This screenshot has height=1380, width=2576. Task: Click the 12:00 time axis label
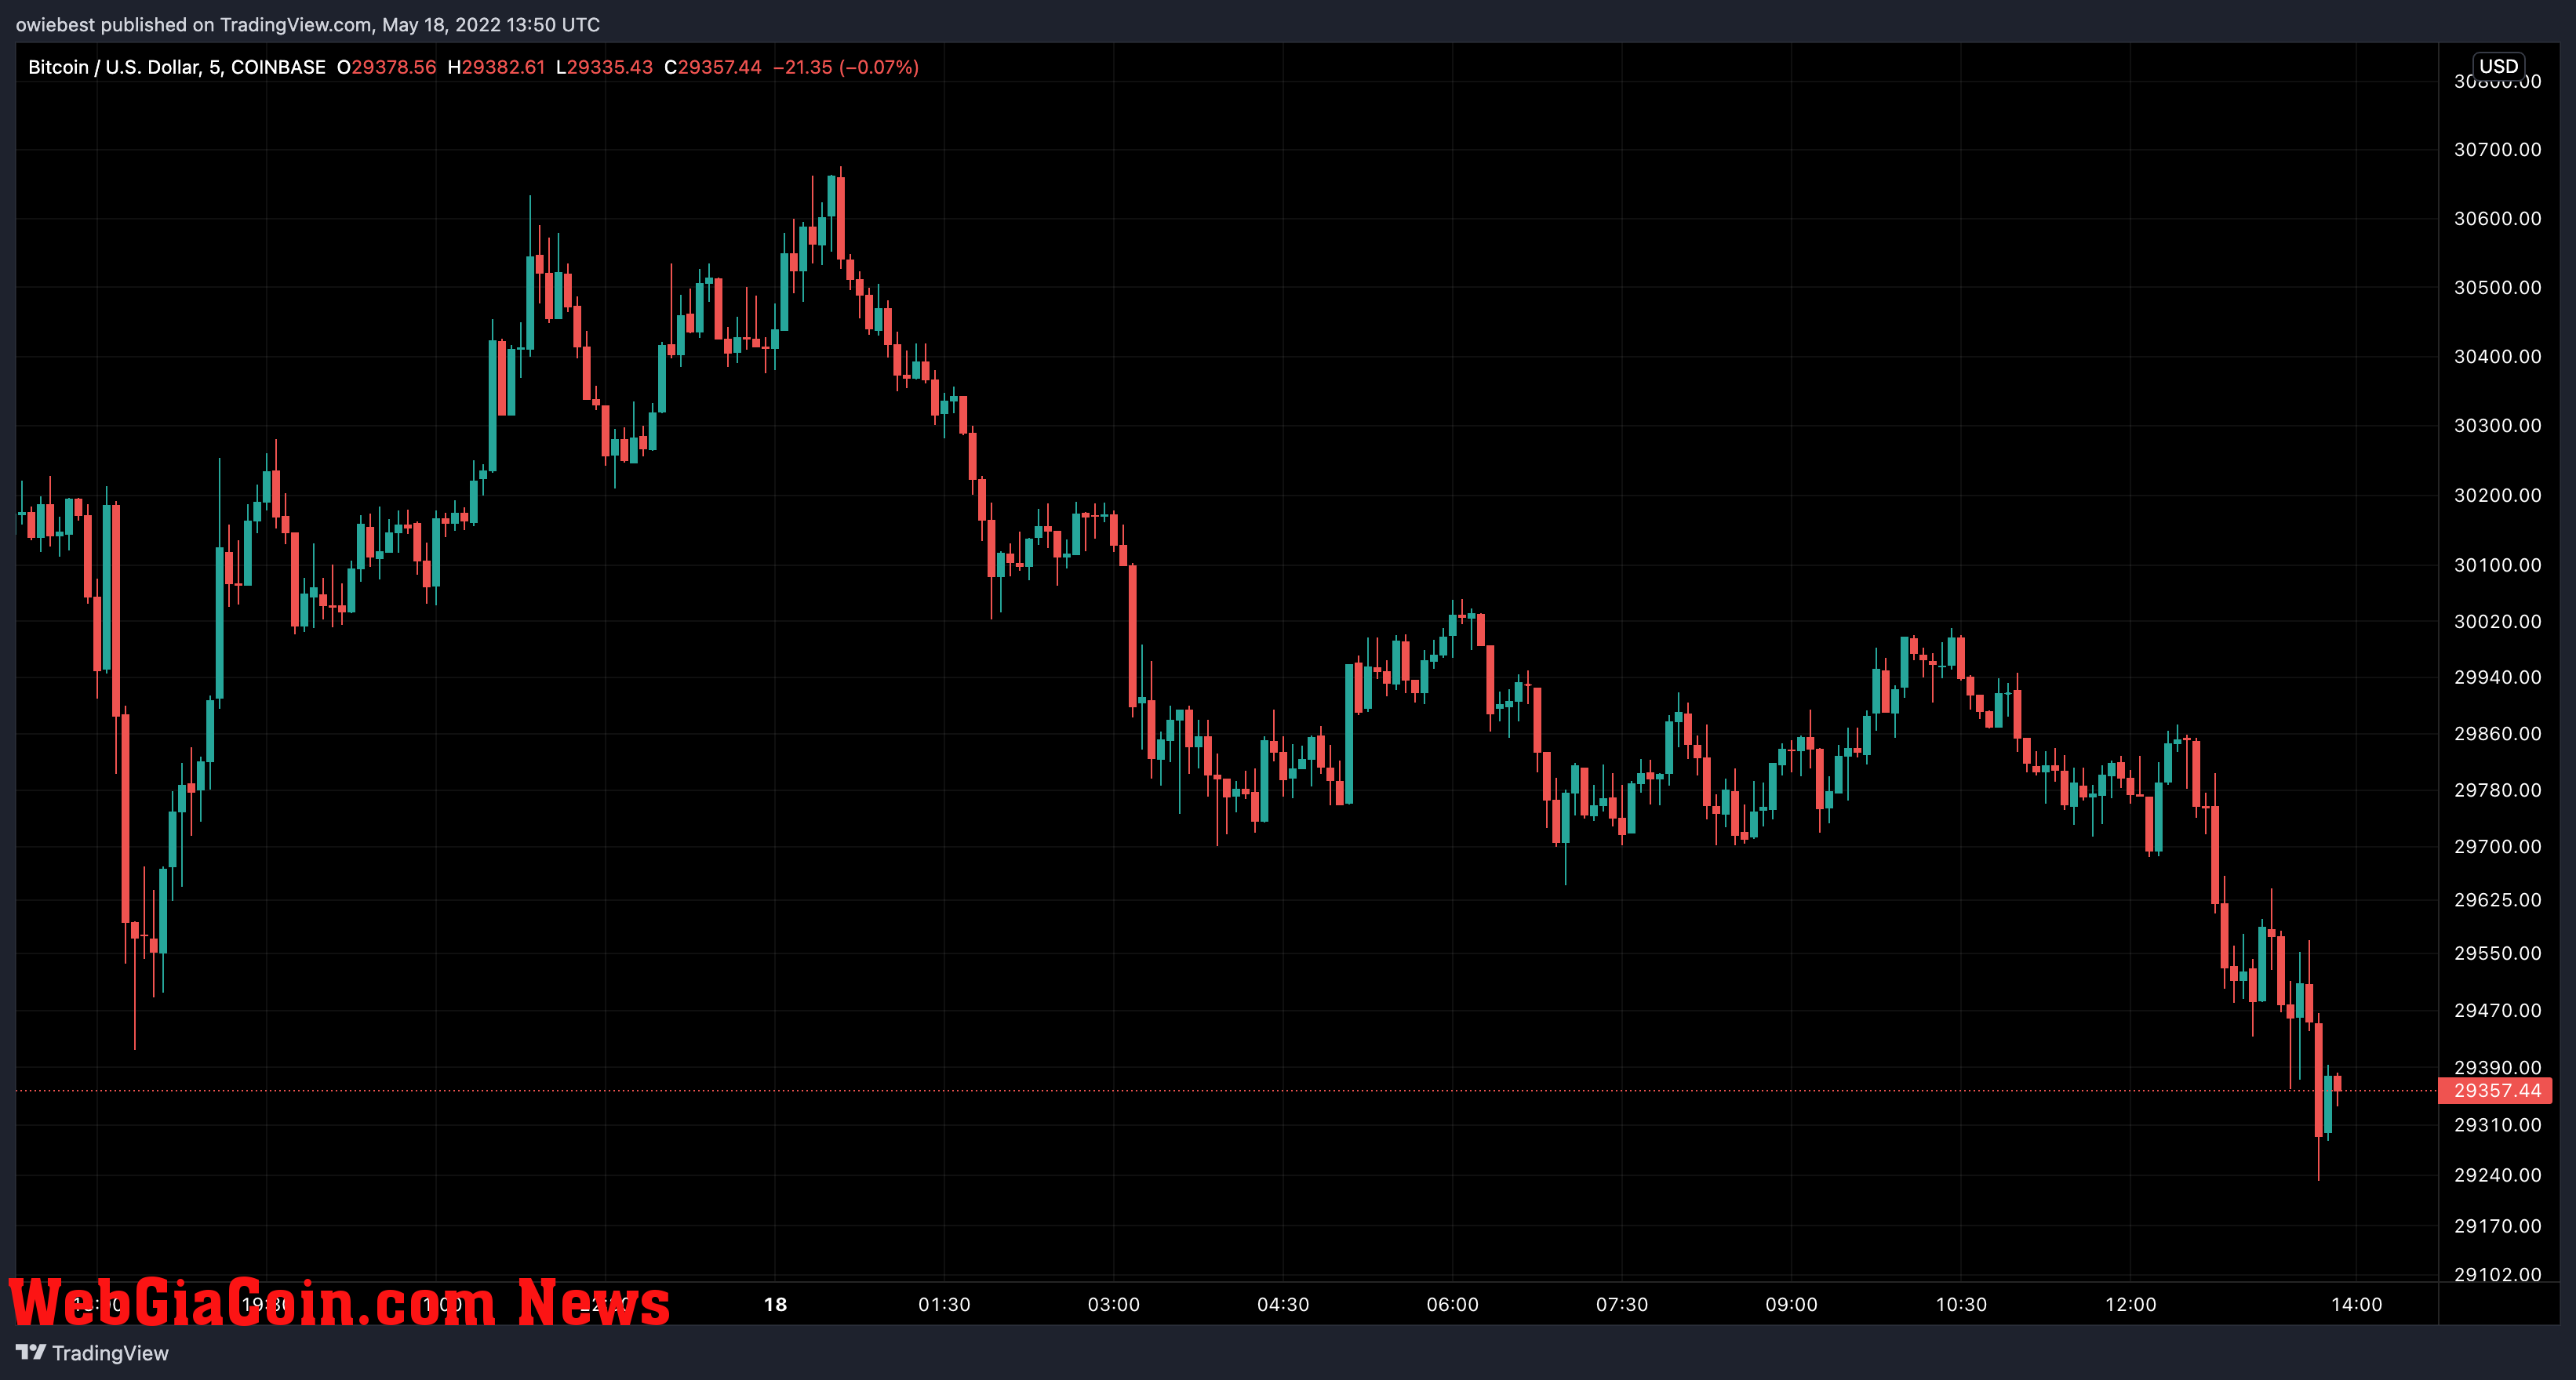tap(2130, 1304)
